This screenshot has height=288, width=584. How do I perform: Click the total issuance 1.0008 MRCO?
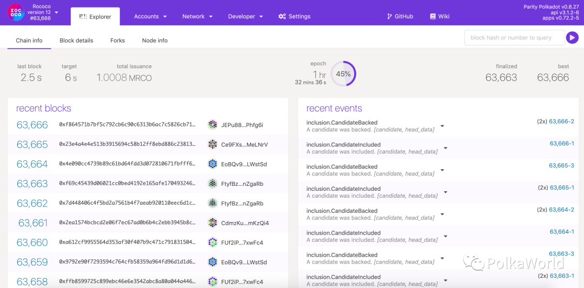coord(124,77)
